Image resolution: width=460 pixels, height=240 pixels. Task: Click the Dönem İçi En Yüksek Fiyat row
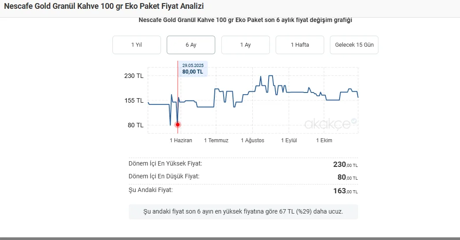243,164
